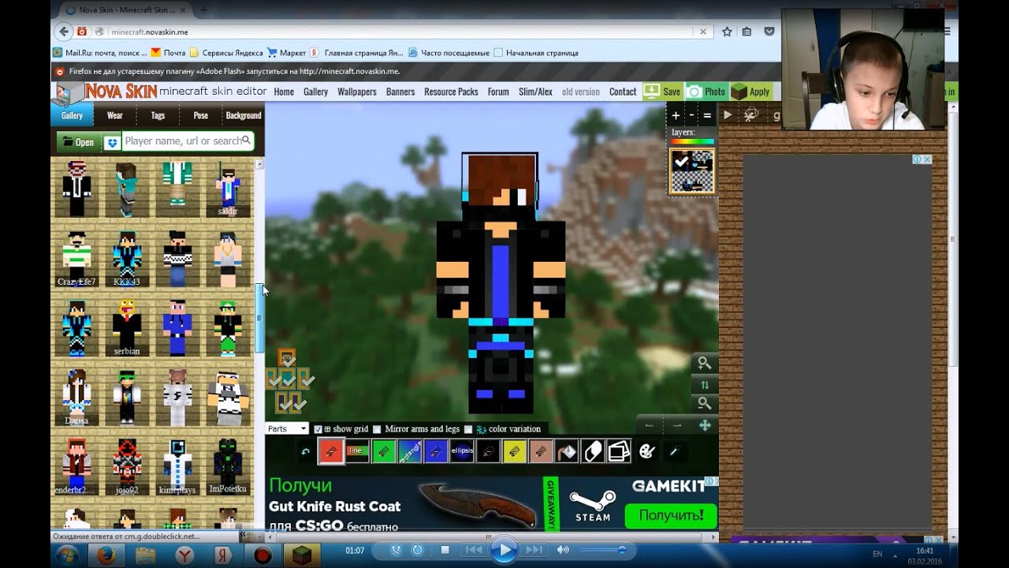Open the Banners menu item

[x=400, y=92]
